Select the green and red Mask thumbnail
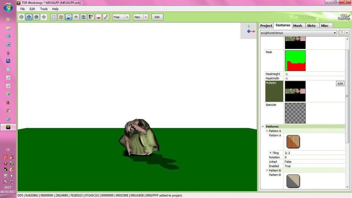Screen dimensions: 352x198 click(295, 61)
